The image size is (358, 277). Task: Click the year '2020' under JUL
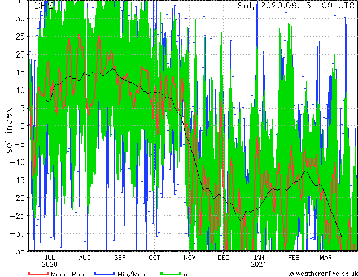click(50, 265)
